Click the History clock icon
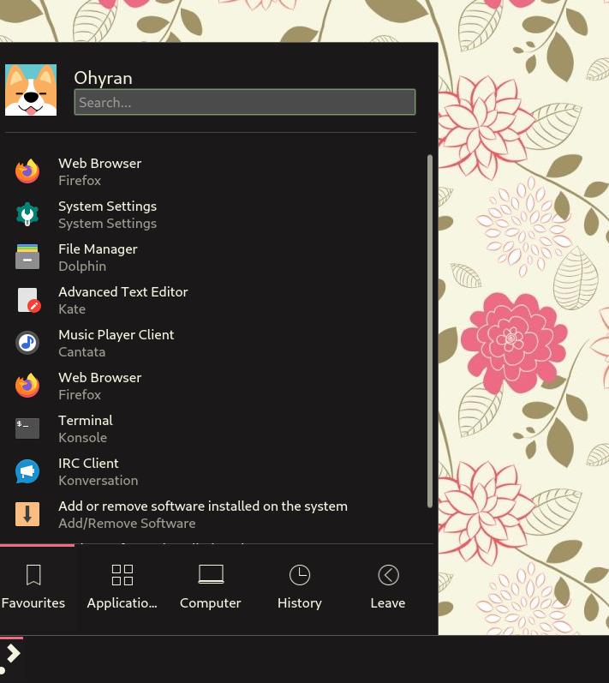This screenshot has width=609, height=683. [300, 575]
